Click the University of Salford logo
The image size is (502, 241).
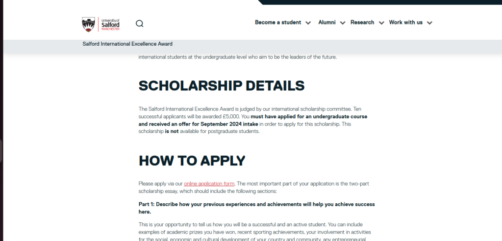[100, 24]
